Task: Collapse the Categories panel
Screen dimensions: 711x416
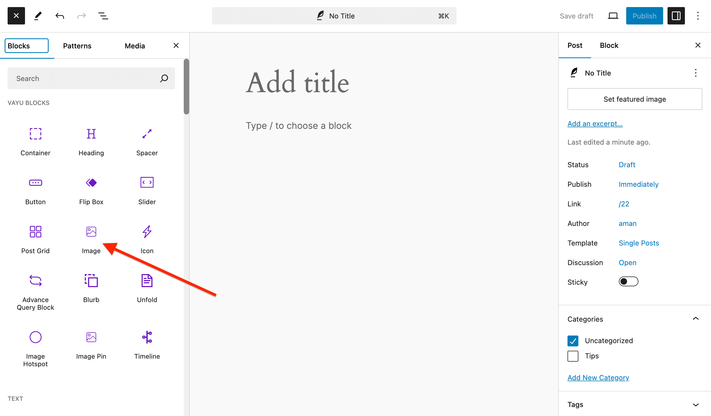Action: pyautogui.click(x=696, y=319)
